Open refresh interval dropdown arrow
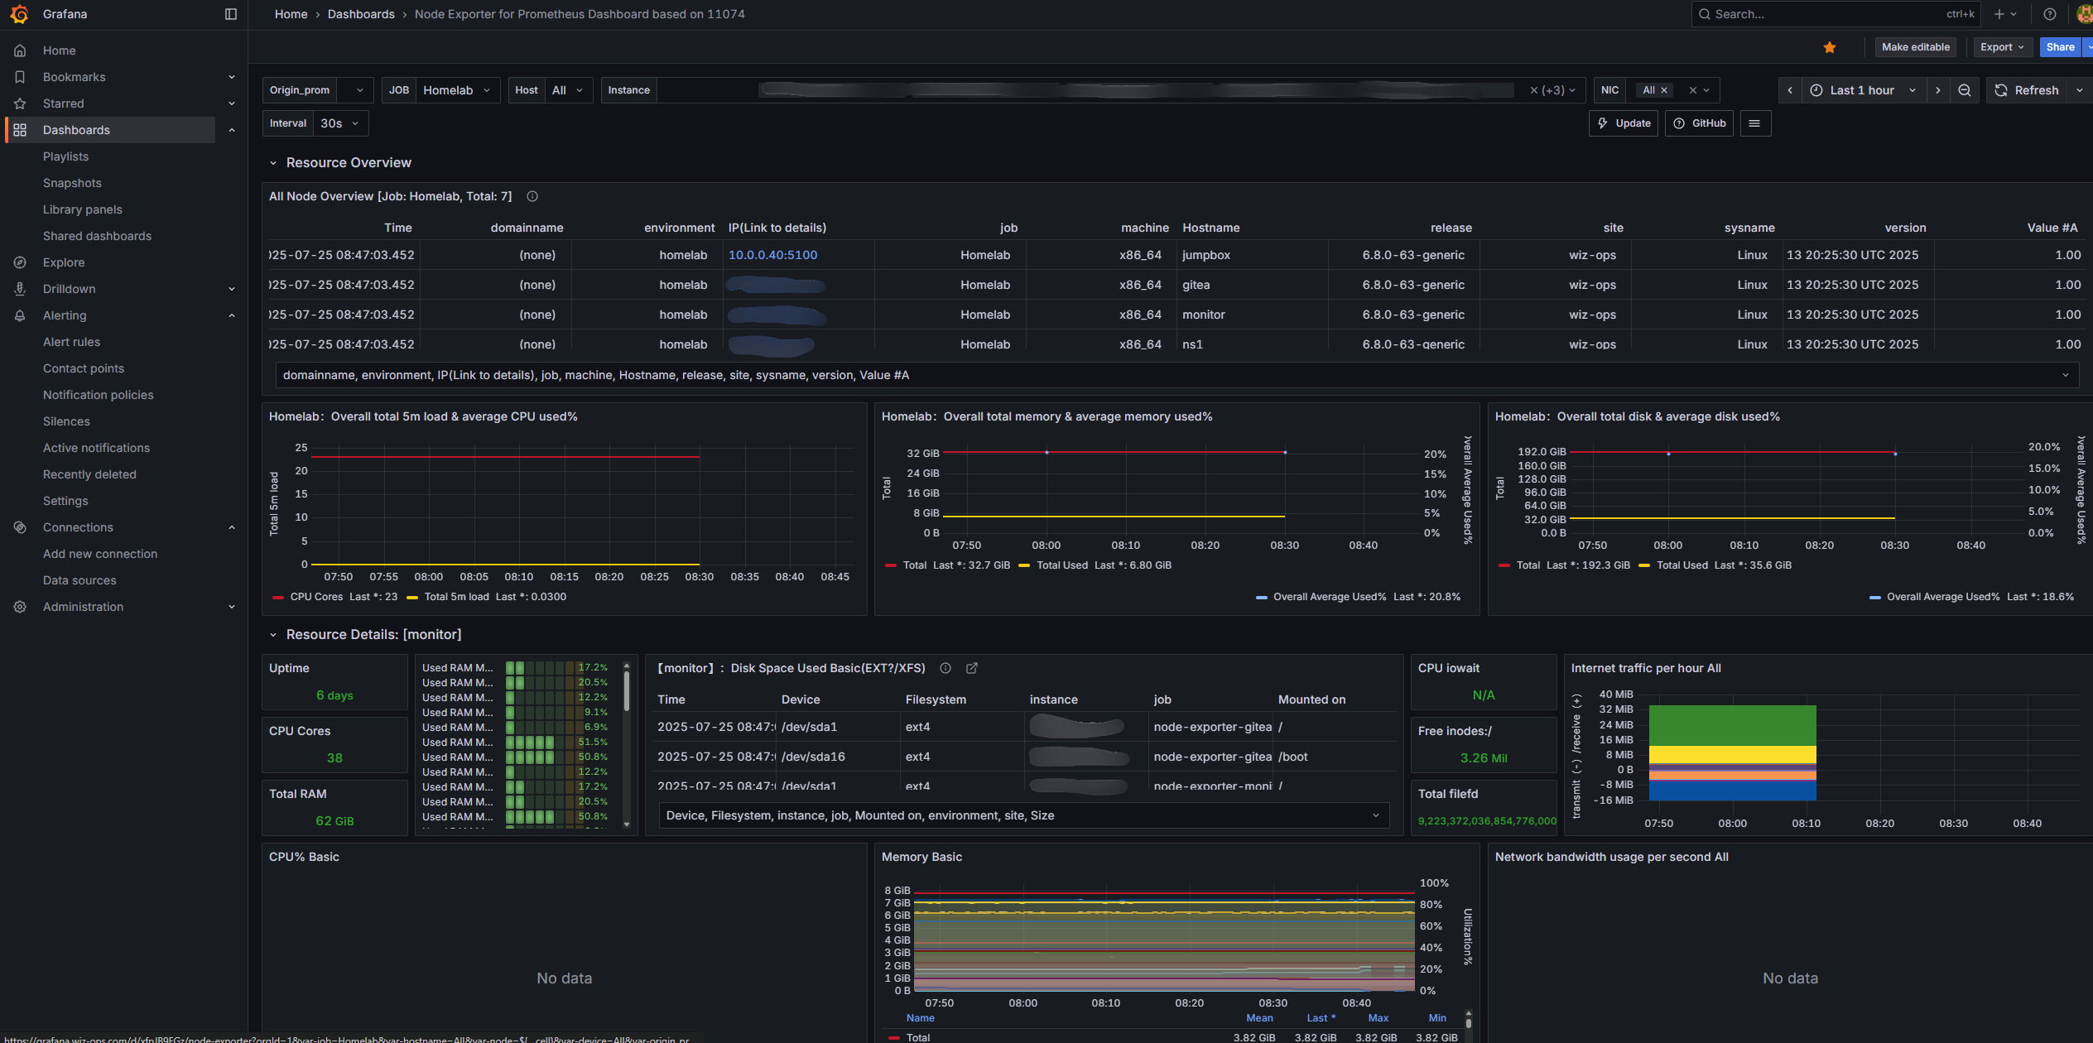 (2080, 90)
